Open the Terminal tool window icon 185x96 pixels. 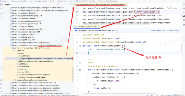[1, 84]
